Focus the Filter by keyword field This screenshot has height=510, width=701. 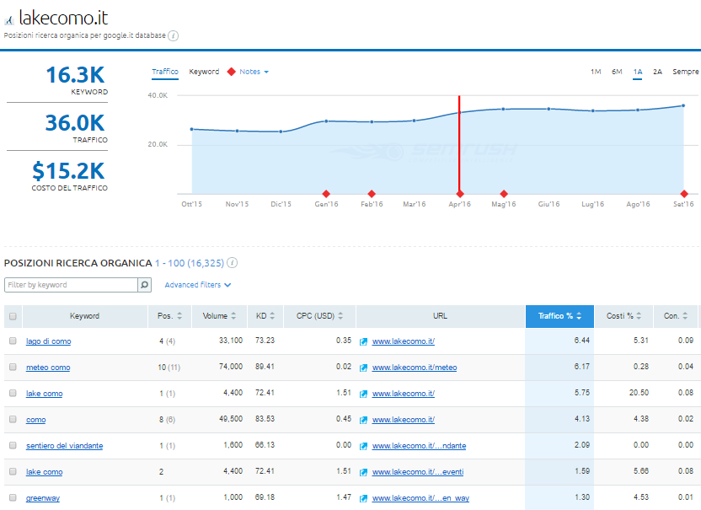(x=70, y=285)
